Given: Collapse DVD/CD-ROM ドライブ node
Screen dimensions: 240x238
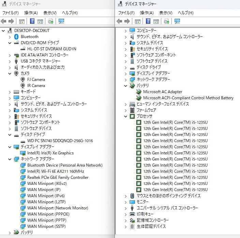Looking at the screenshot, I should [x=10, y=43].
